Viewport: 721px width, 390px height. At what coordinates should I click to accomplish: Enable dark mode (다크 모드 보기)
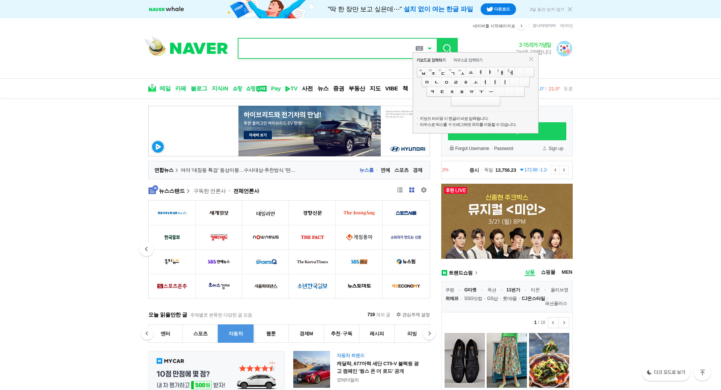coord(666,372)
